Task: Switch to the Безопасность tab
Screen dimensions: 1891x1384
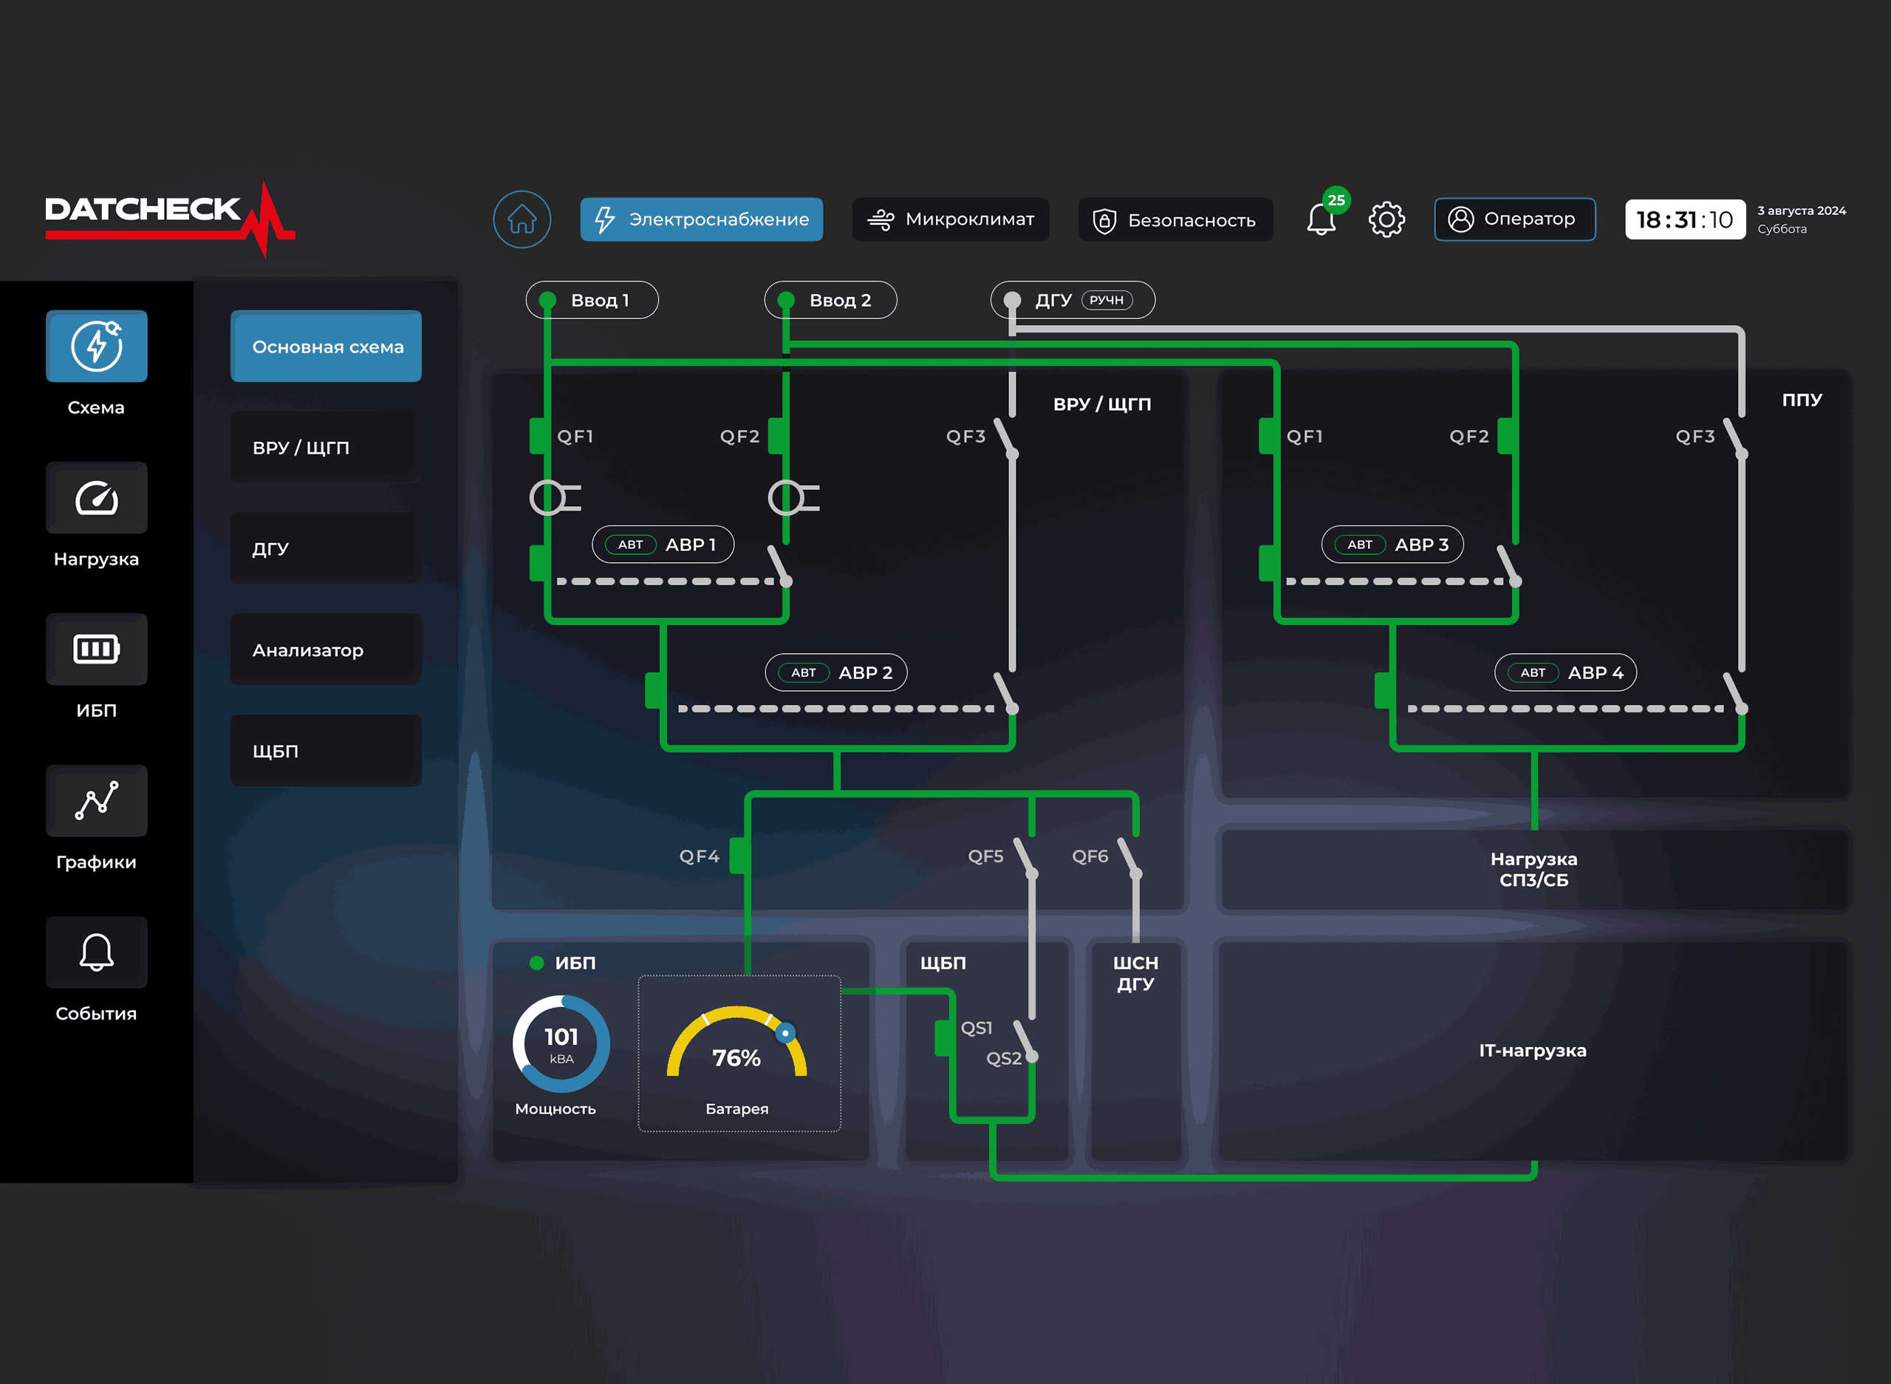Action: (1175, 219)
